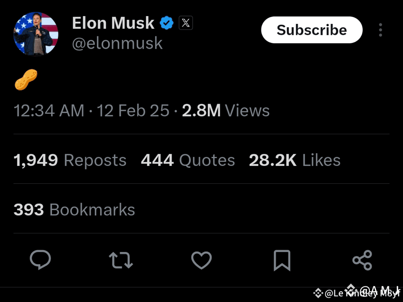Click the 28.2K Likes count
This screenshot has height=302, width=403.
(294, 160)
